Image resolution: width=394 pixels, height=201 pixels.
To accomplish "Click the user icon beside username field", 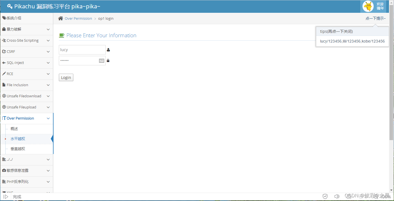I will click(x=108, y=50).
